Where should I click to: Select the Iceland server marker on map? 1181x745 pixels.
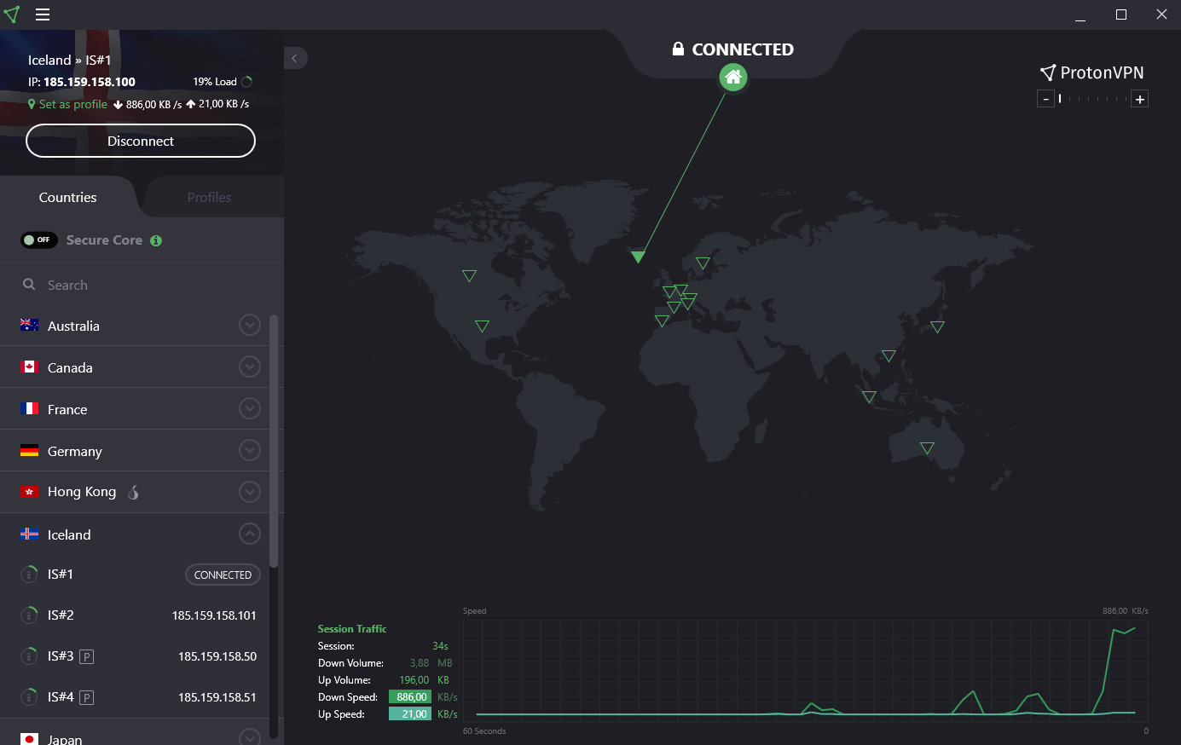[638, 257]
